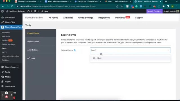Open New Form submenu link
The width and height of the screenshot is (180, 101).
coord(6,36)
